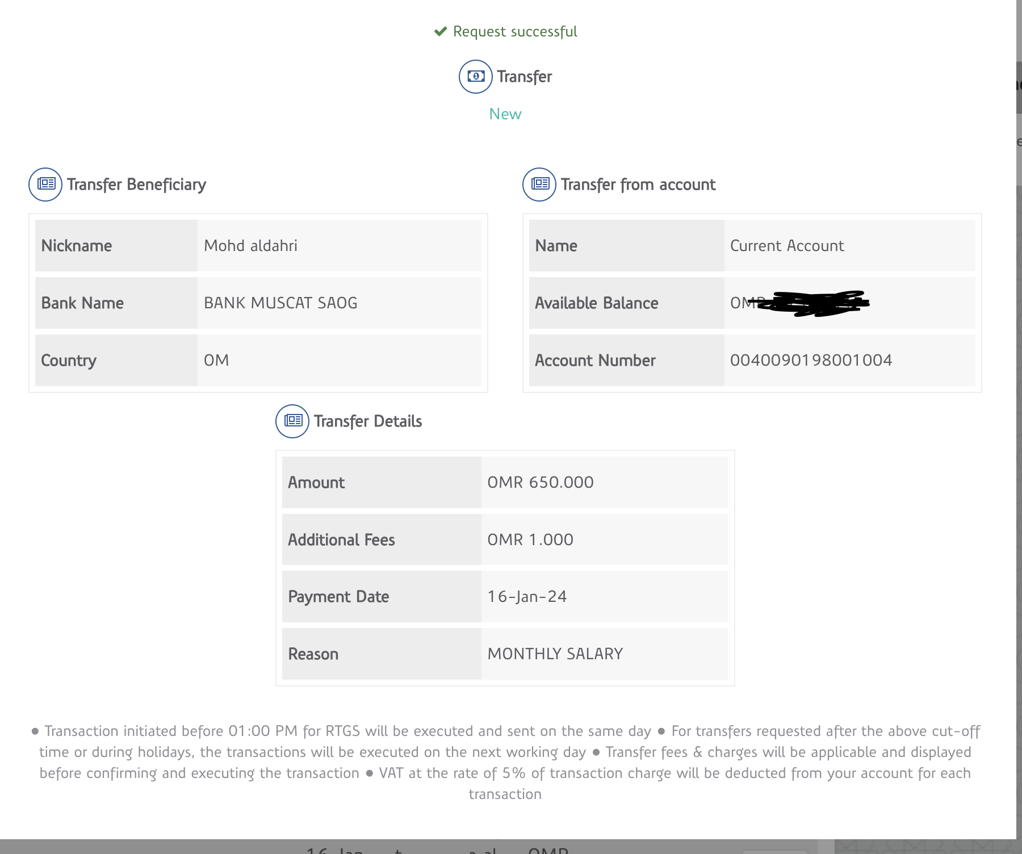Screen dimensions: 1022x854
Task: Select the Mohd aldahri nickname value
Action: coord(250,246)
